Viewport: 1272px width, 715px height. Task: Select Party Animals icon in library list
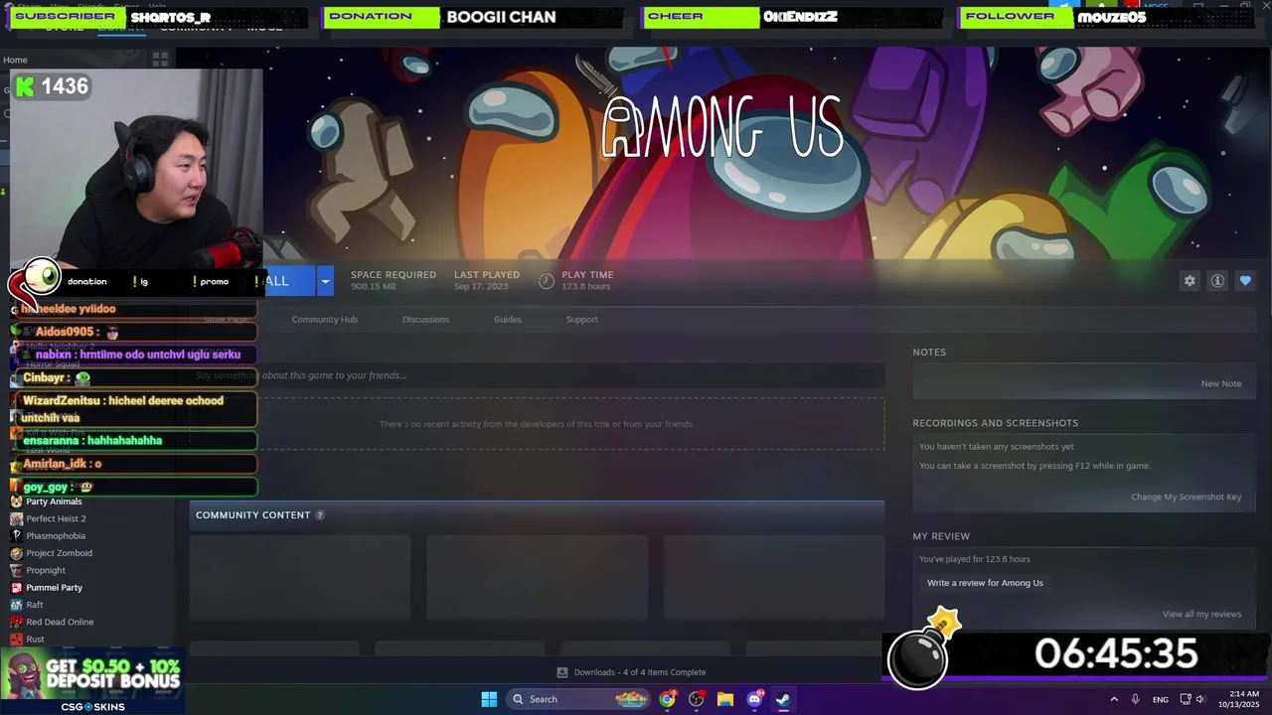(16, 501)
